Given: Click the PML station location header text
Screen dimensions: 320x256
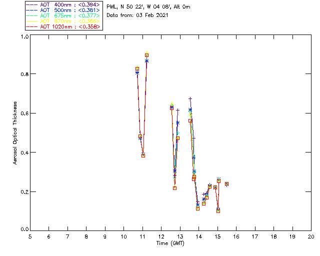Looking at the screenshot, I should coord(148,6).
